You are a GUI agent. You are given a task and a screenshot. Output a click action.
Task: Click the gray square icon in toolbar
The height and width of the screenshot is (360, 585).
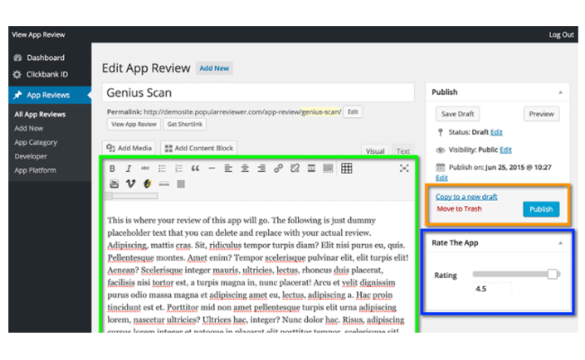(x=181, y=184)
